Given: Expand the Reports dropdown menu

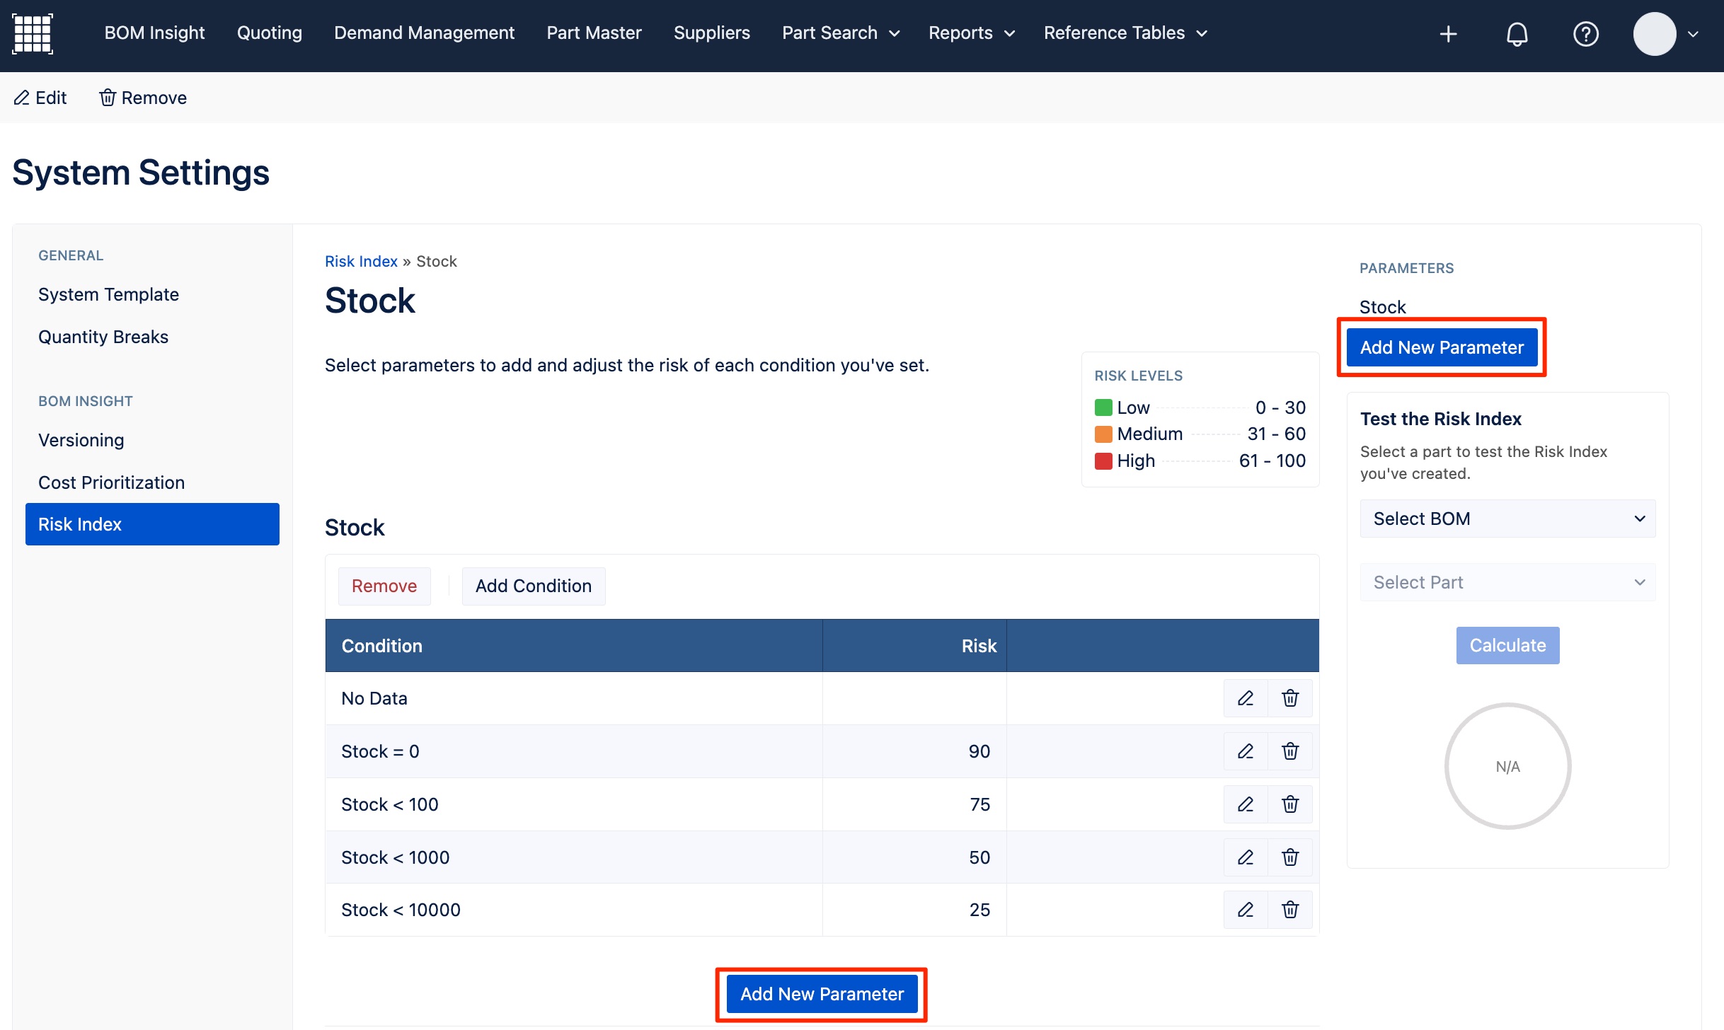Looking at the screenshot, I should pyautogui.click(x=972, y=33).
